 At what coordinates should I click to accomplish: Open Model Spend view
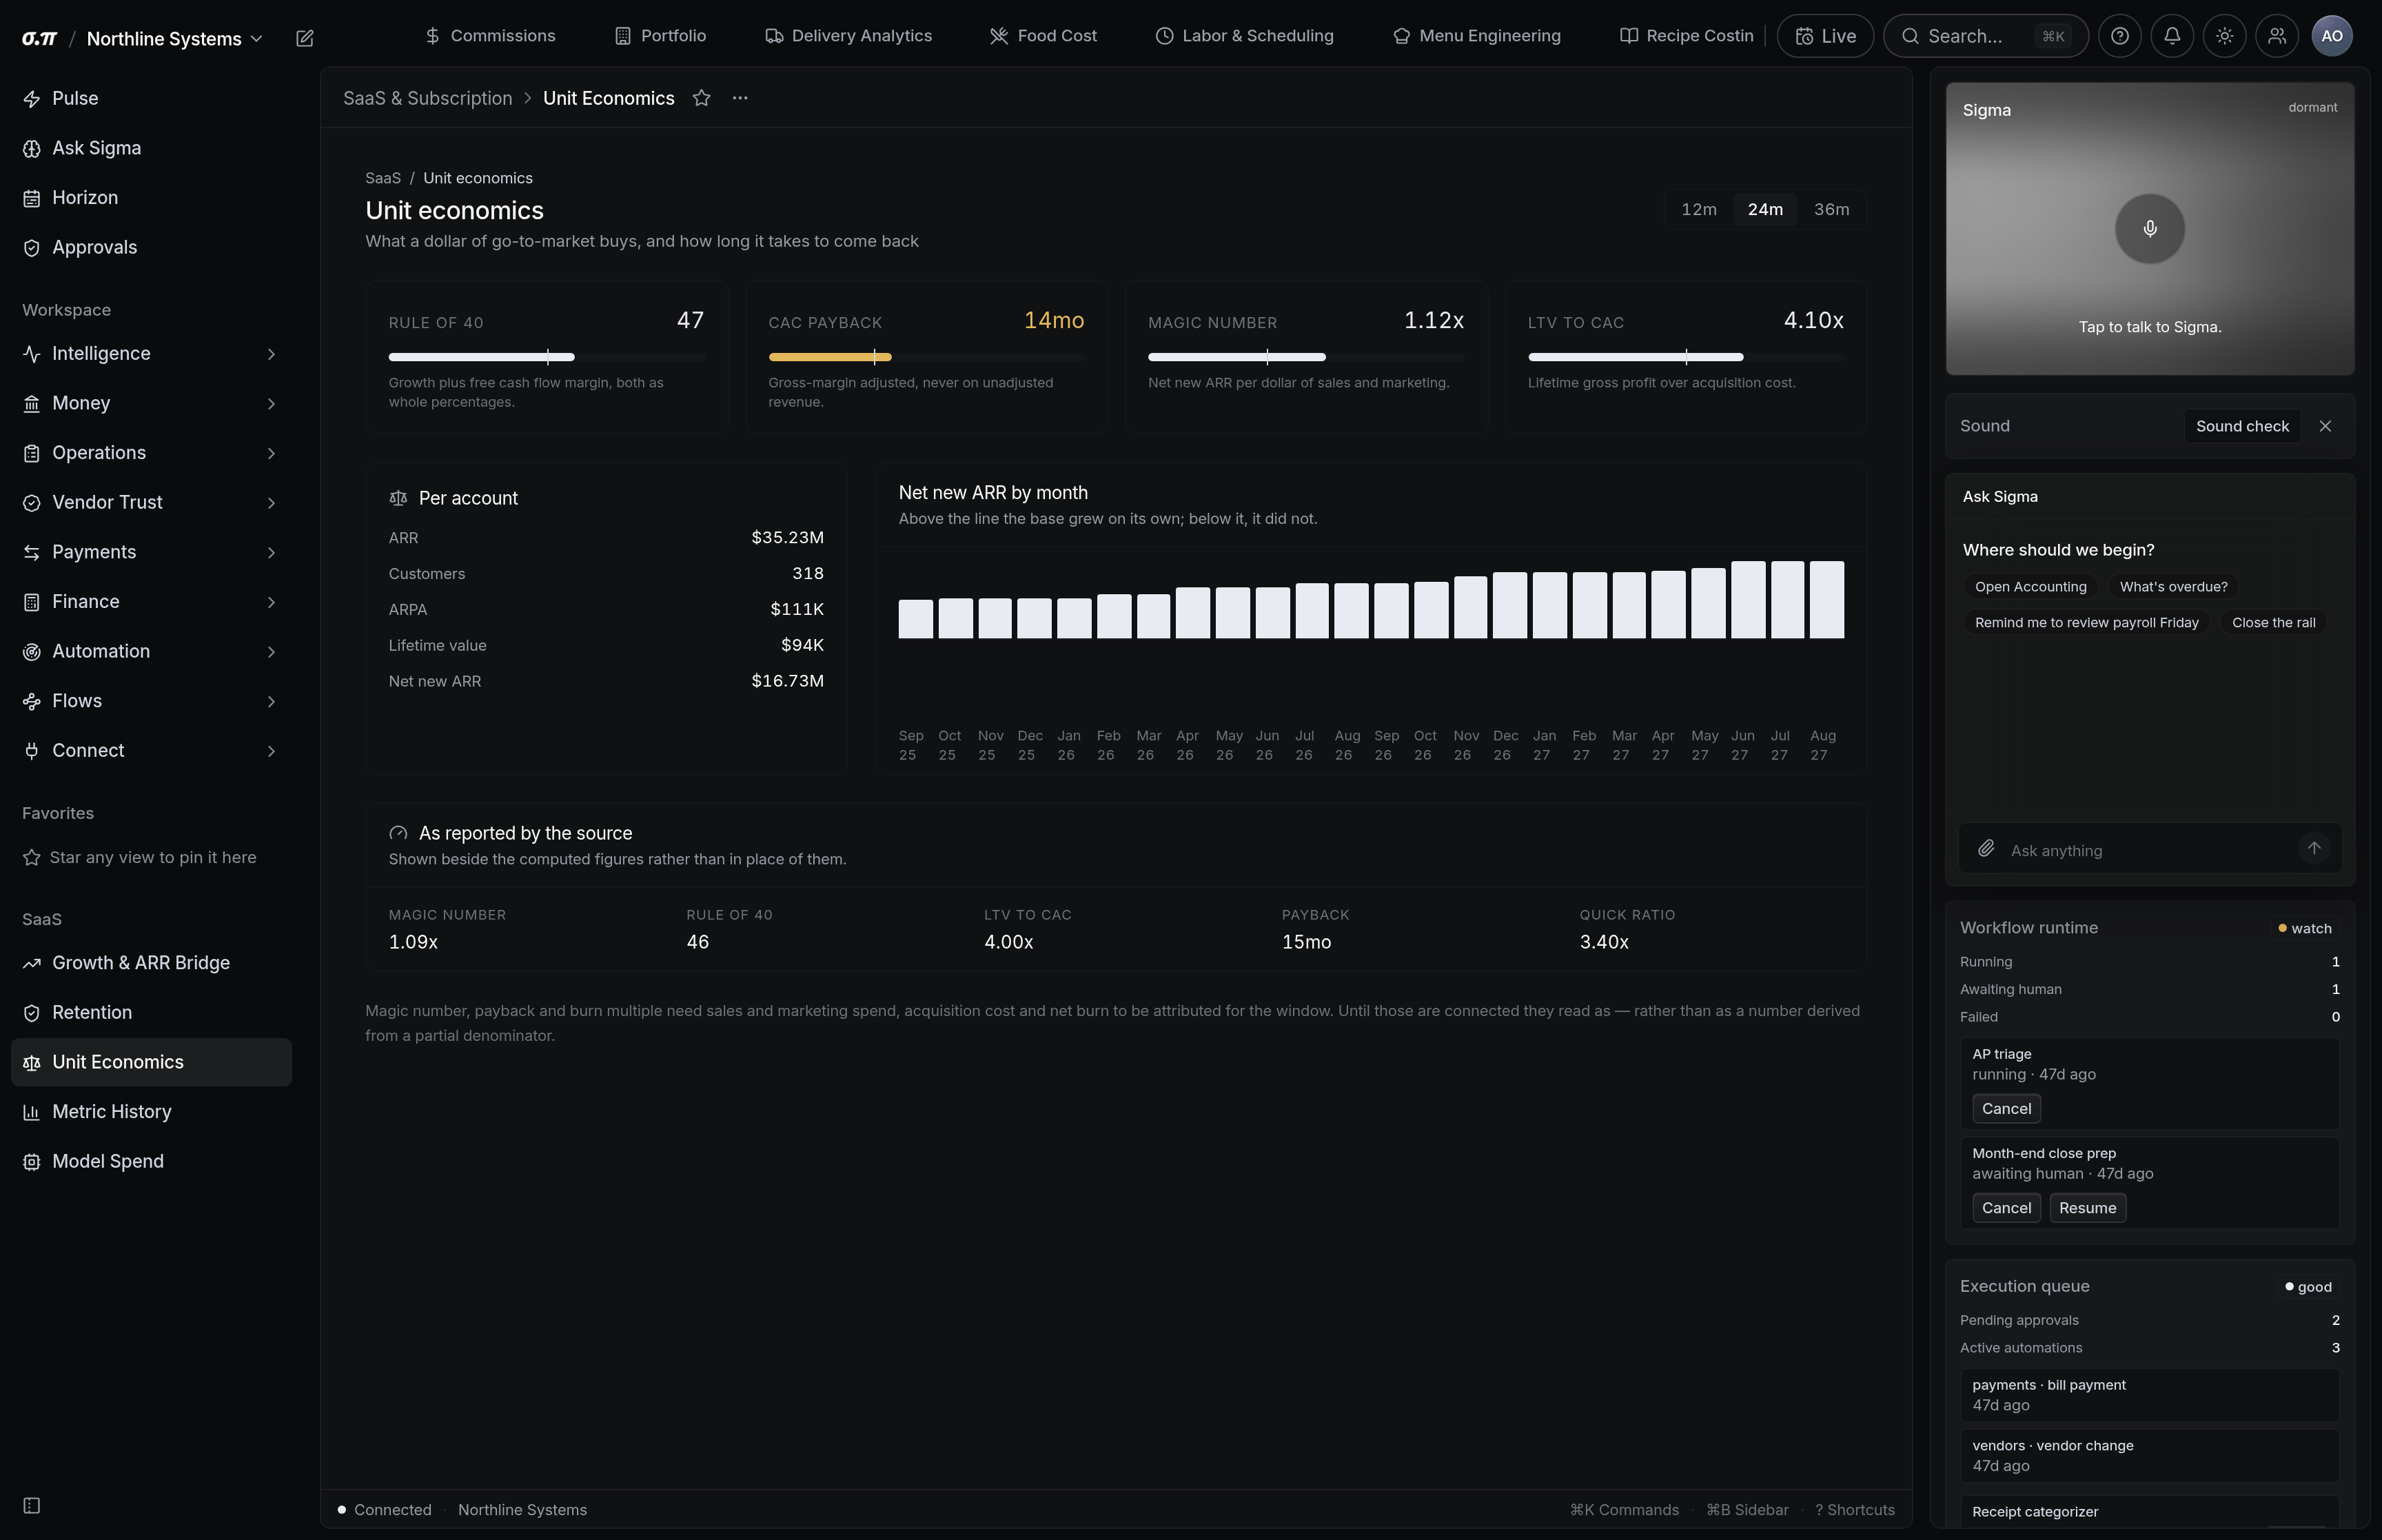coord(152,1162)
